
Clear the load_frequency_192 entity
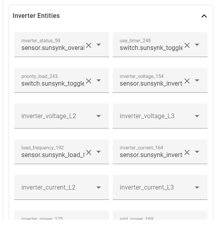pyautogui.click(x=89, y=152)
